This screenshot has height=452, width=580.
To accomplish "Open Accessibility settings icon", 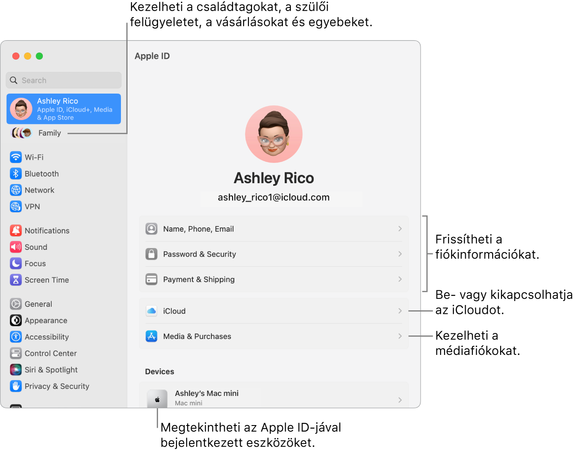I will click(16, 337).
